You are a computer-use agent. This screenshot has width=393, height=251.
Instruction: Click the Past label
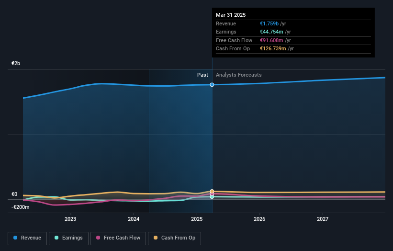click(x=202, y=75)
